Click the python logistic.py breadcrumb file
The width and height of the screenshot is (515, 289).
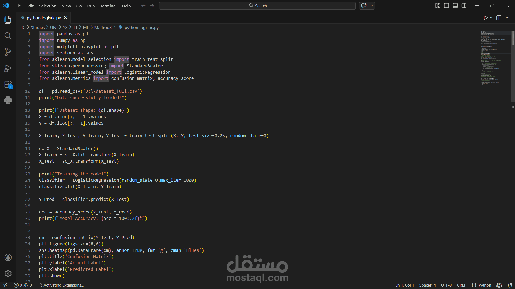pos(141,27)
